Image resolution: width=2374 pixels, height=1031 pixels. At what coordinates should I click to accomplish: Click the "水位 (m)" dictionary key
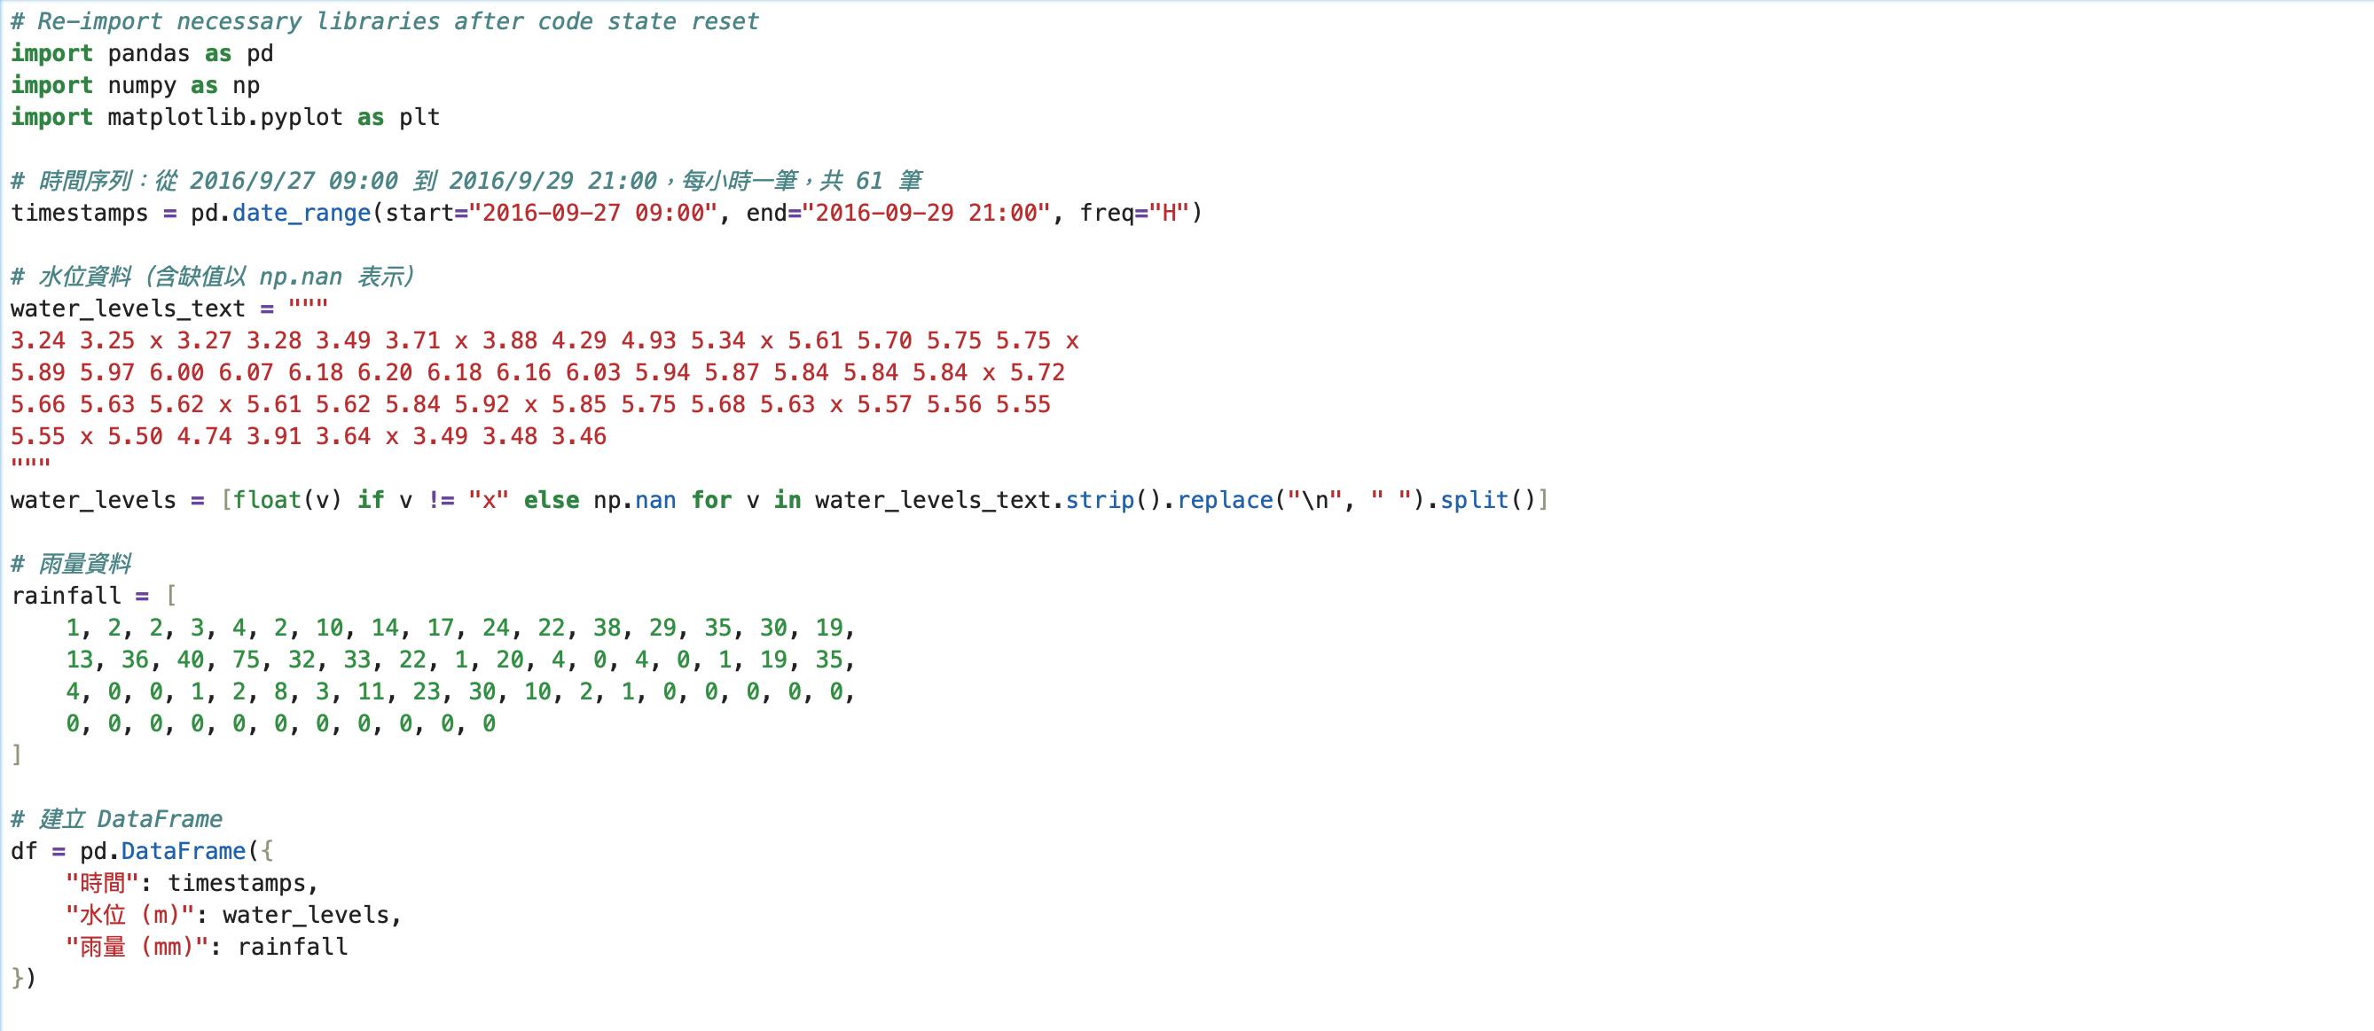129,915
